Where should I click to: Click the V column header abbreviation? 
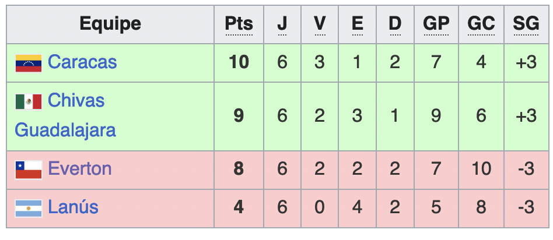(320, 24)
